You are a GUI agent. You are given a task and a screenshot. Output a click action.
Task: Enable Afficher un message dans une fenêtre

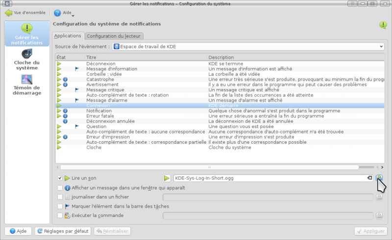[60, 188]
